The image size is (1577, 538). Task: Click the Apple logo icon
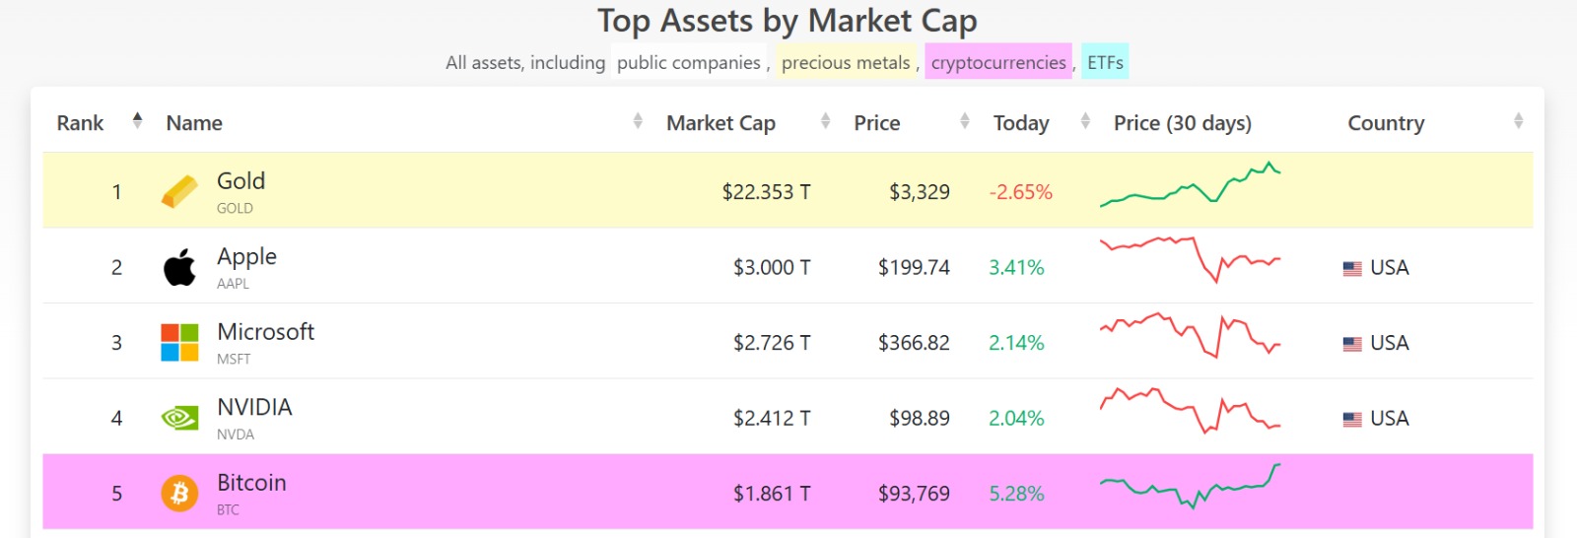[179, 267]
